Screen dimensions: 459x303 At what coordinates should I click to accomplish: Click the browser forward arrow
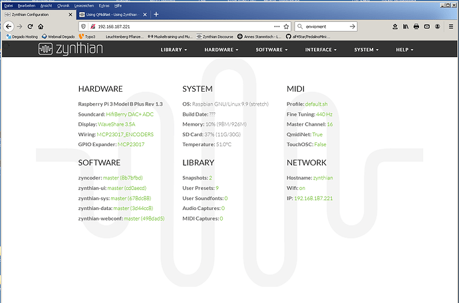[19, 27]
